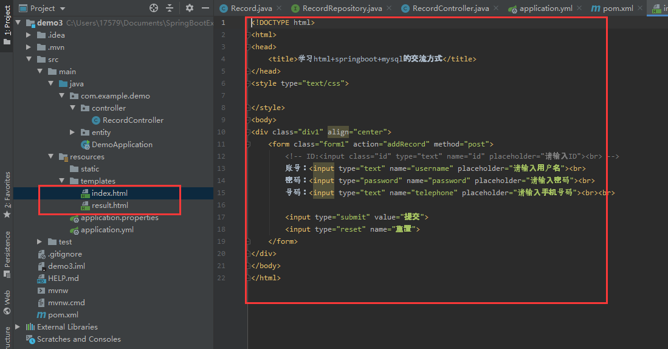Expand the .idea folder
The image size is (668, 349).
[x=29, y=35]
